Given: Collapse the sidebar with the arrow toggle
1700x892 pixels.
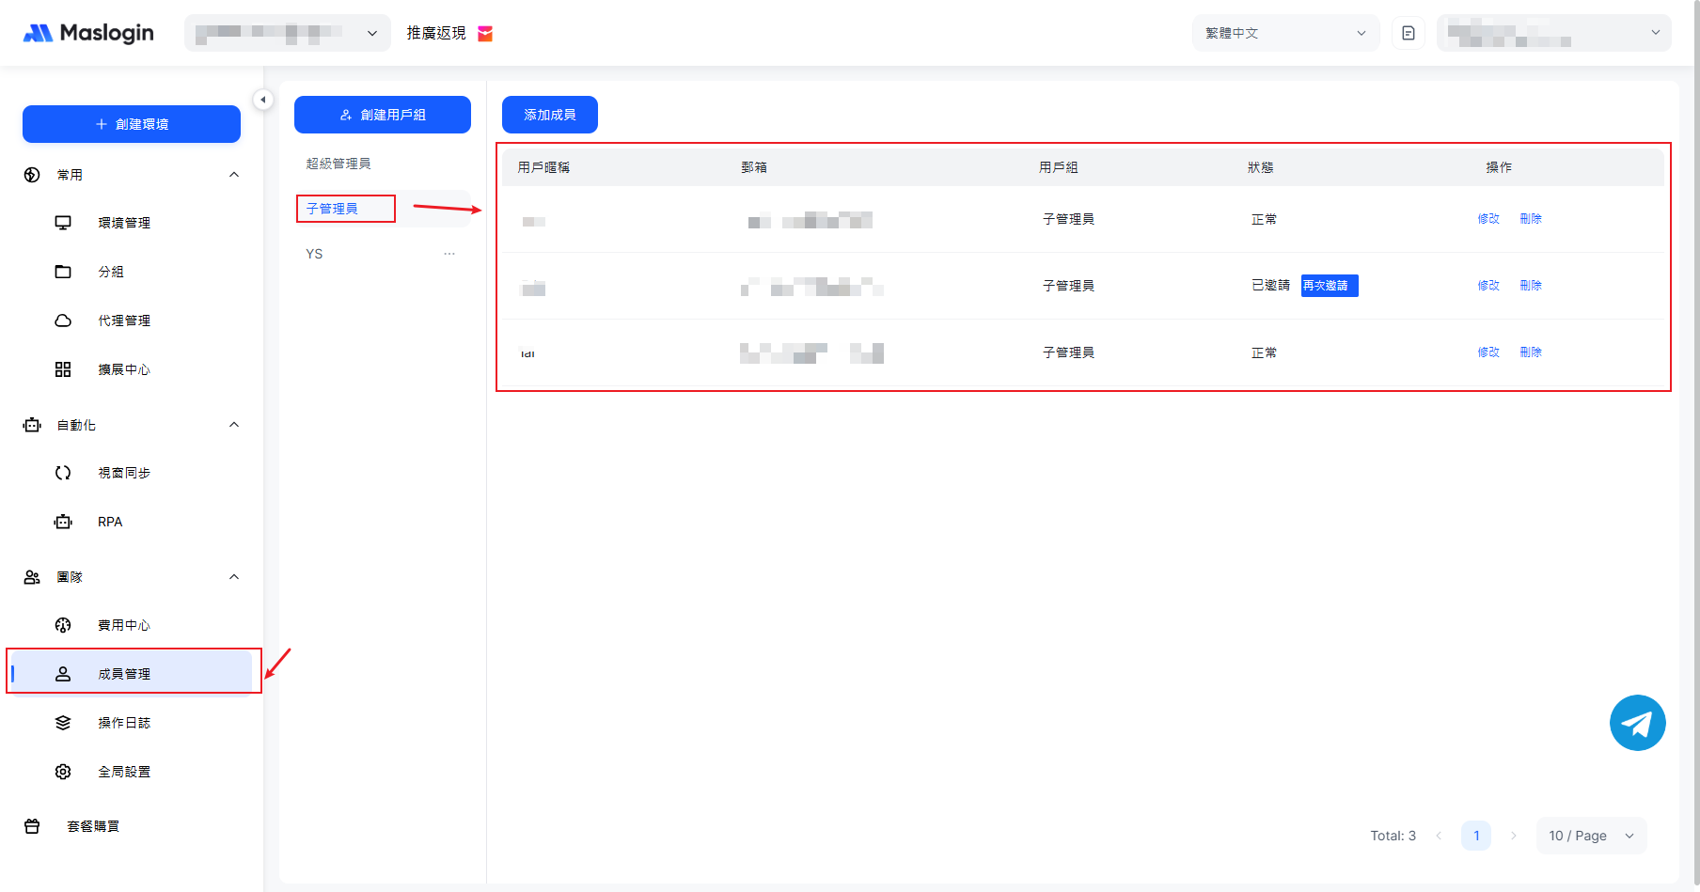Looking at the screenshot, I should tap(263, 100).
